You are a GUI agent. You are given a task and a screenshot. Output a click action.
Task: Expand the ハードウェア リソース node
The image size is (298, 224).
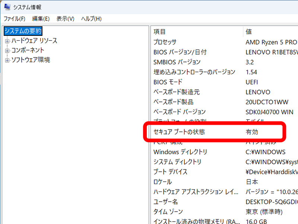pyautogui.click(x=7, y=41)
